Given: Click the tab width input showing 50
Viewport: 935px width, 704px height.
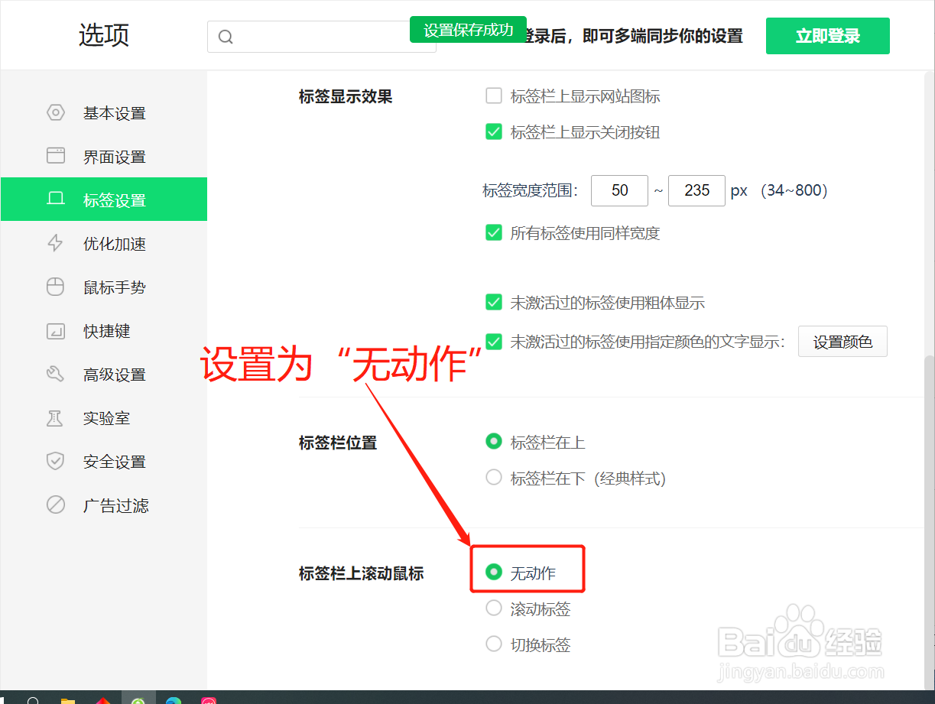Looking at the screenshot, I should point(619,190).
